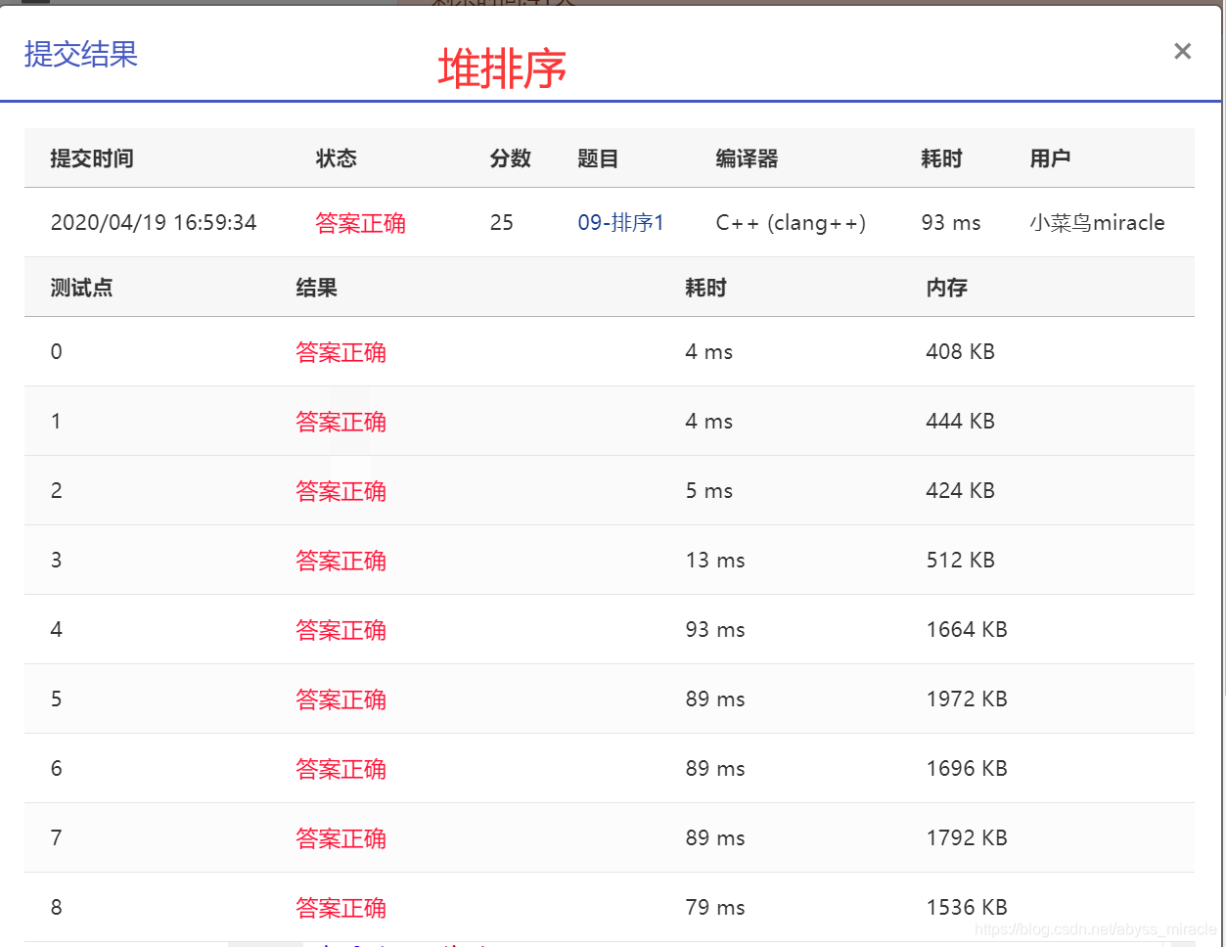Viewport: 1226px width, 947px height.
Task: Click the 测试点 column header
Action: pos(81,288)
